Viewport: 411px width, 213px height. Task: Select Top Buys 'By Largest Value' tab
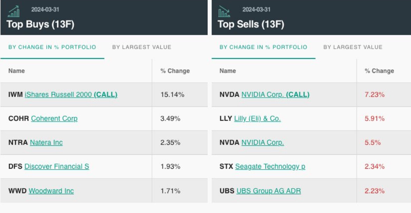point(142,47)
